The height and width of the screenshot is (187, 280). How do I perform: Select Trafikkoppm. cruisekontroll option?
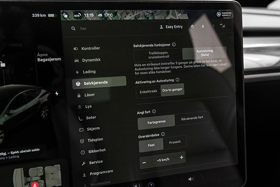tap(158, 55)
